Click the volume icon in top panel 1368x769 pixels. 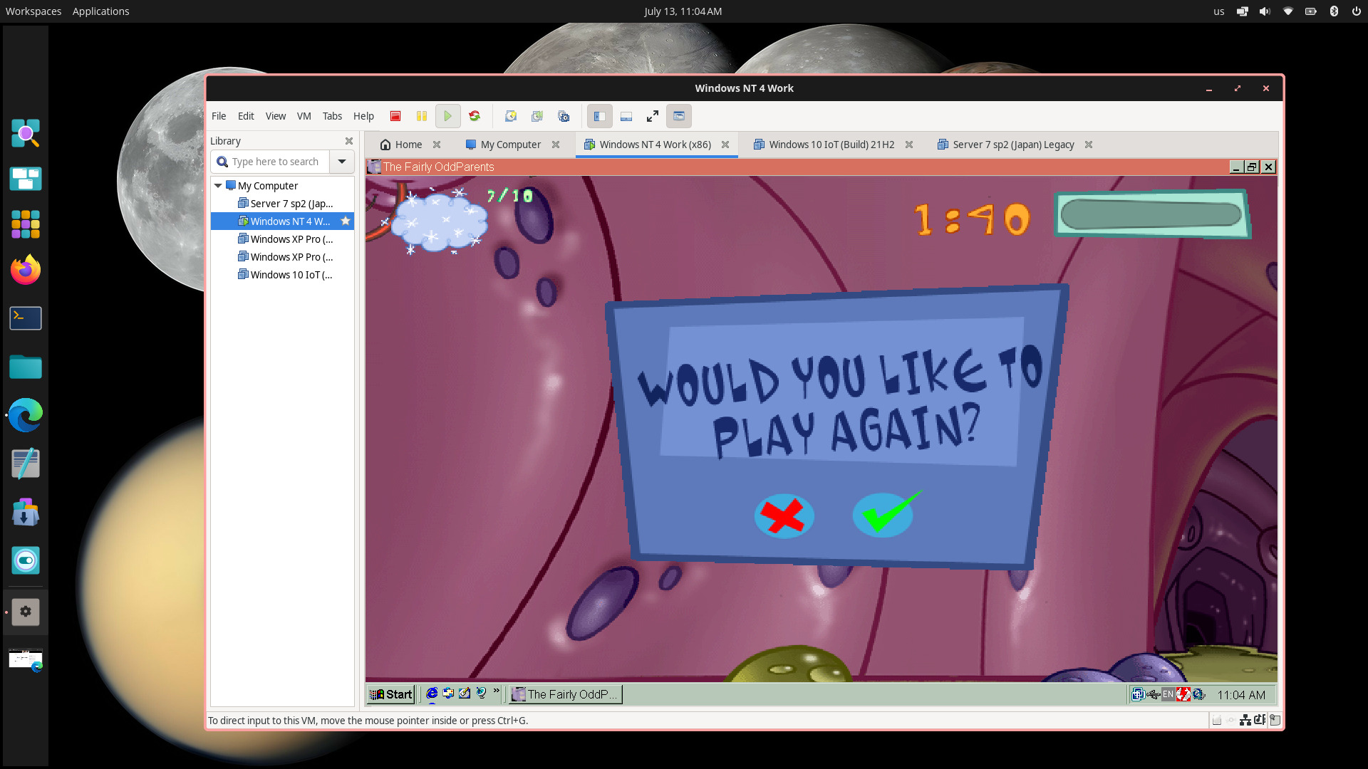(1265, 11)
